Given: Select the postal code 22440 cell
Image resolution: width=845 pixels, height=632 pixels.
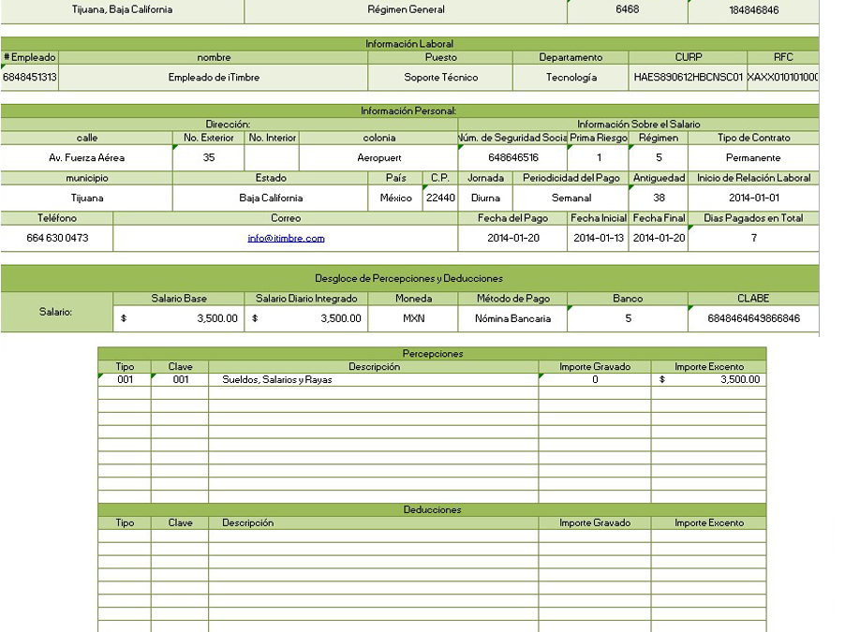Looking at the screenshot, I should pos(440,198).
